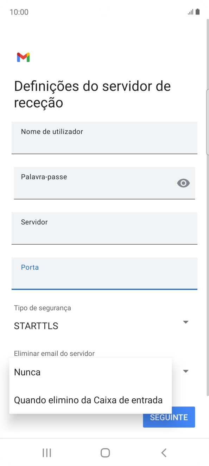Select the STARTTLS option text
This screenshot has height=466, width=209.
[36, 326]
